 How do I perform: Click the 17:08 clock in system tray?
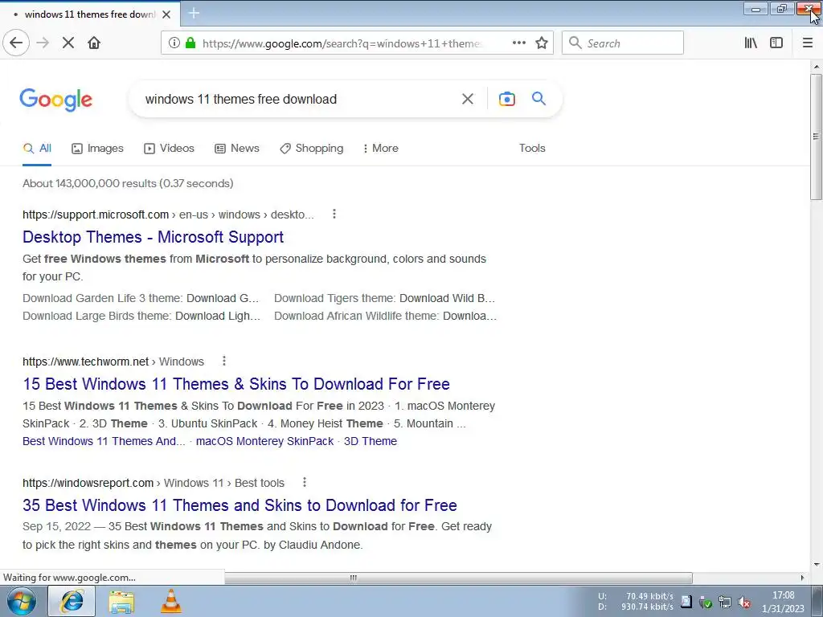[x=783, y=595]
